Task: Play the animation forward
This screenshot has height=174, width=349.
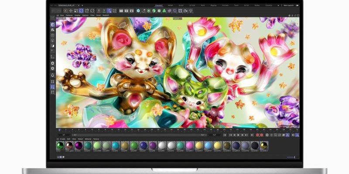Action: [239, 135]
